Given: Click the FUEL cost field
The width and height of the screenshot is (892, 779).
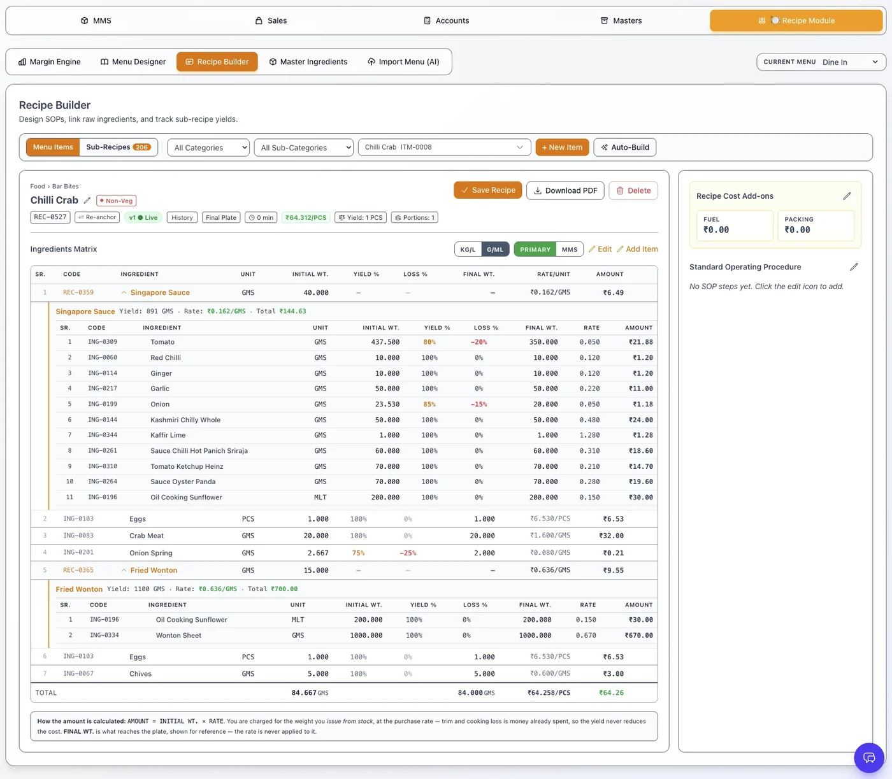Looking at the screenshot, I should [735, 225].
